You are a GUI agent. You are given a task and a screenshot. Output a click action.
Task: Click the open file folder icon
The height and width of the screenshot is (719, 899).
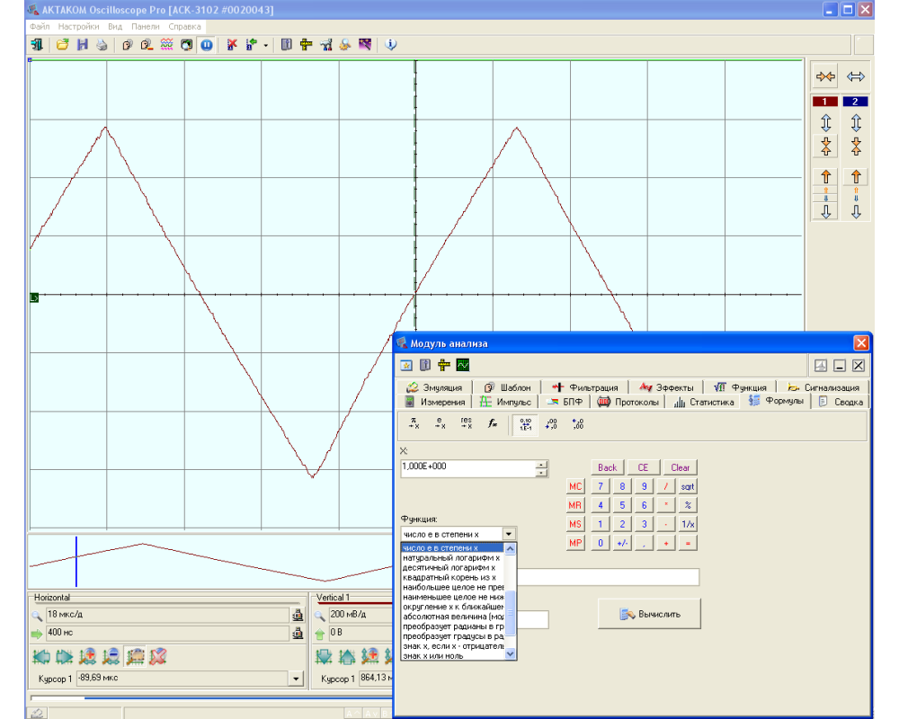(63, 44)
